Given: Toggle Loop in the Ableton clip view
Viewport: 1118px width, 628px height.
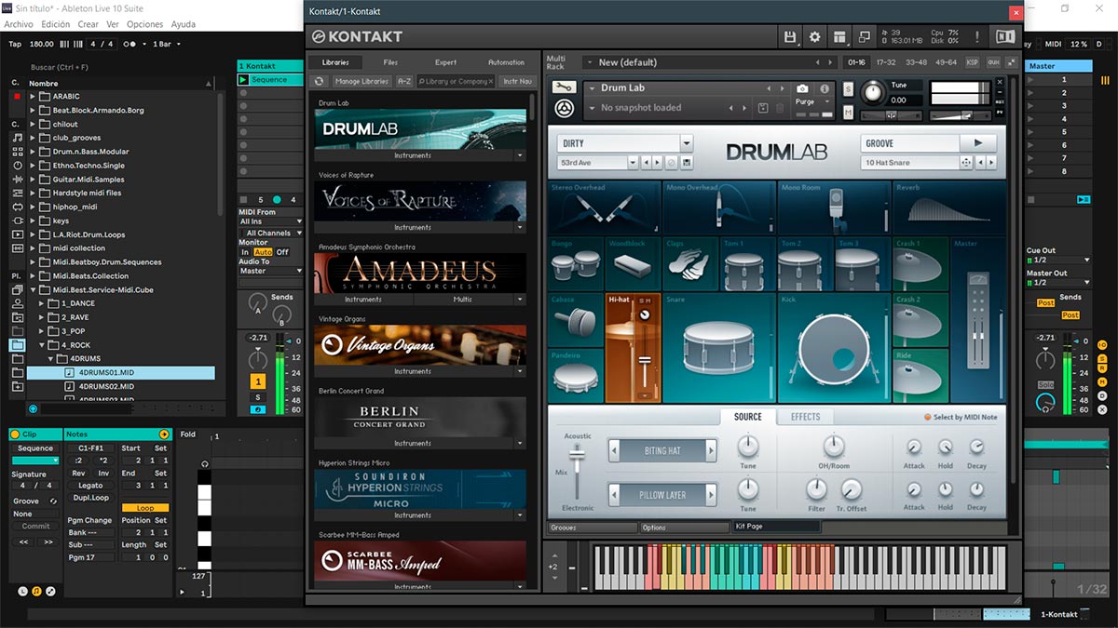Looking at the screenshot, I should pyautogui.click(x=145, y=508).
